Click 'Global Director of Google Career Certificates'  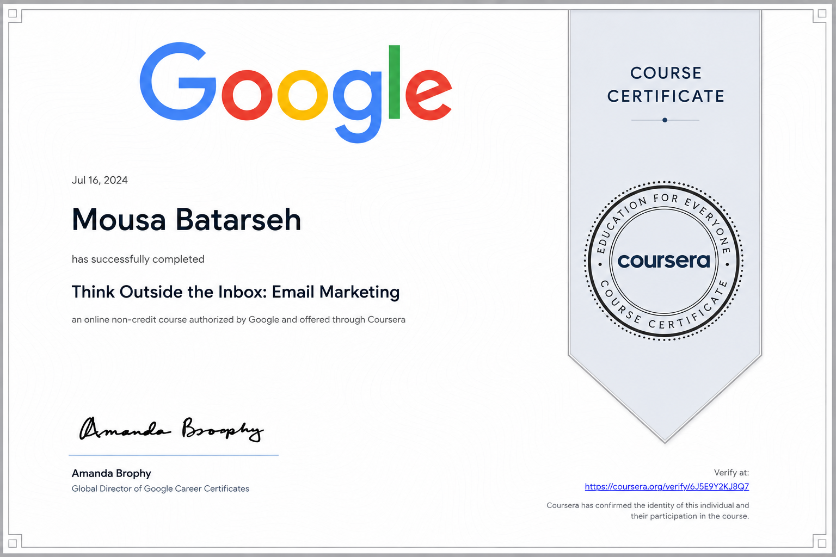[161, 488]
